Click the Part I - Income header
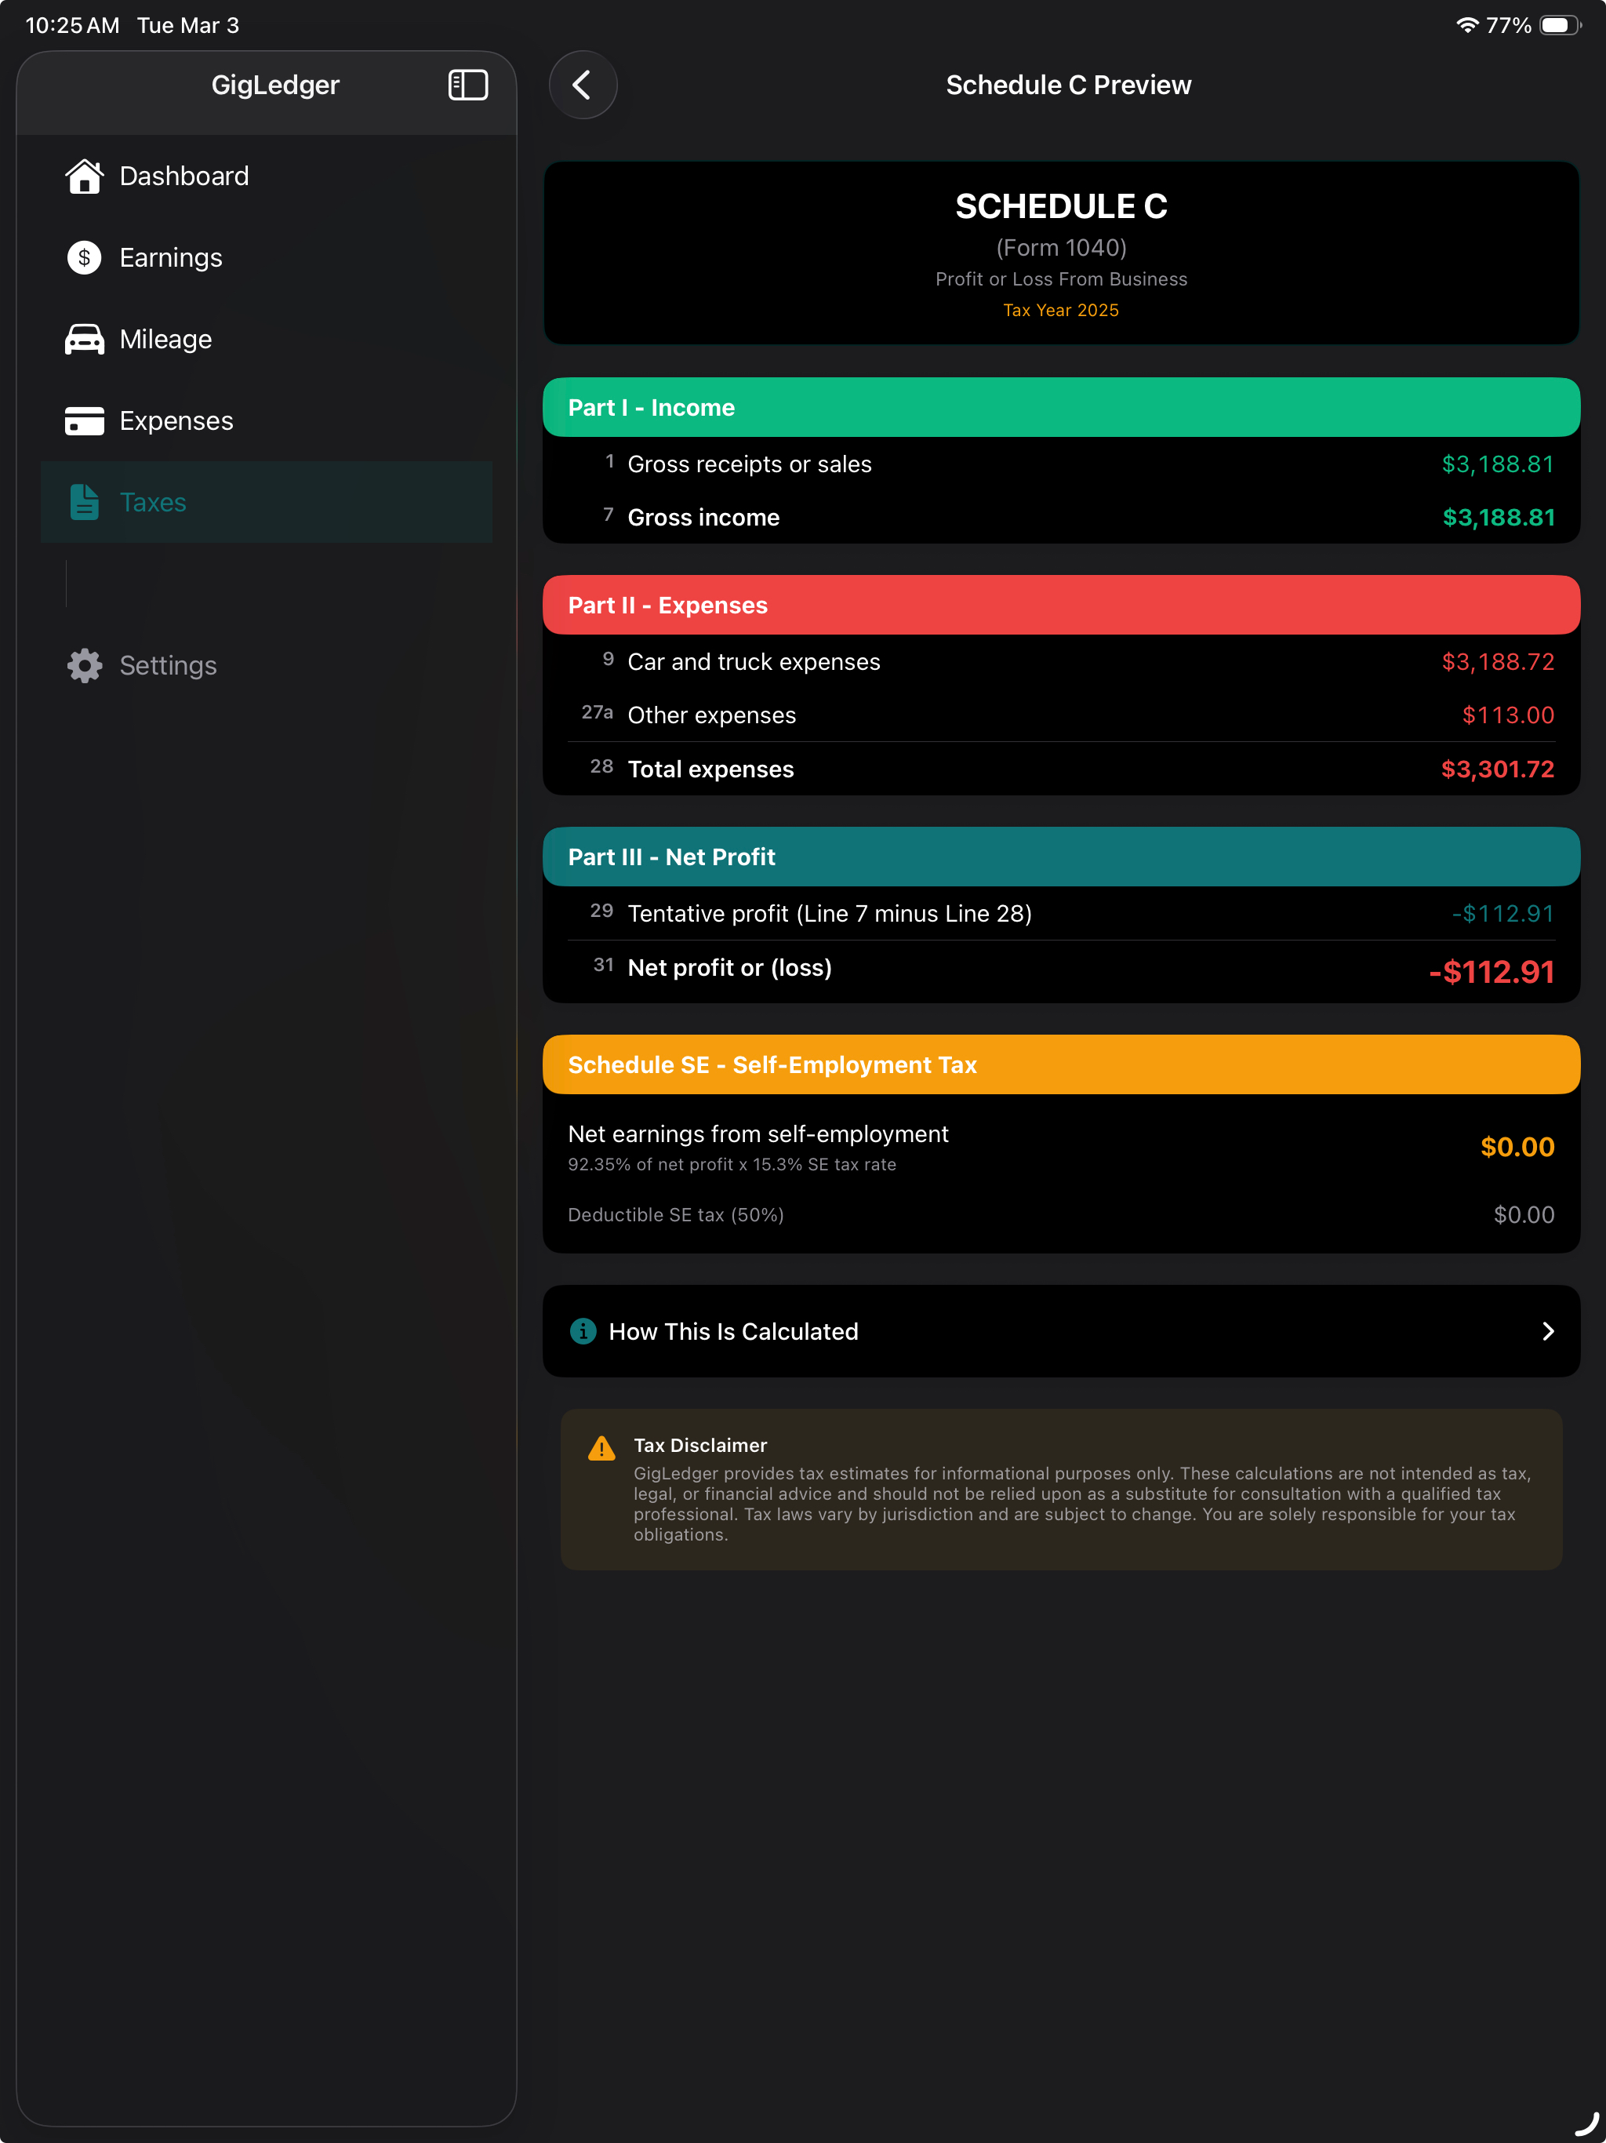Screen dimensions: 1606x2143 pos(1062,407)
